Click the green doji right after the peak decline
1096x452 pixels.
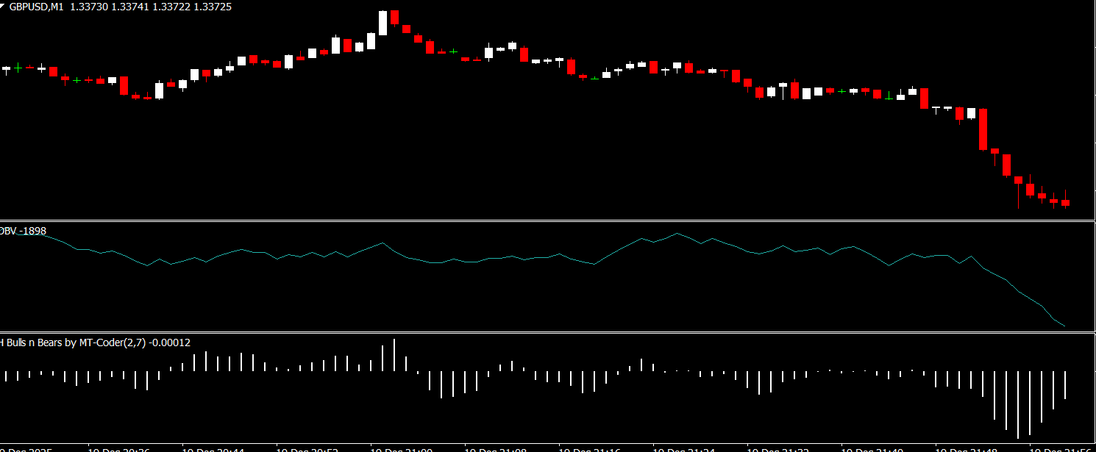point(453,51)
